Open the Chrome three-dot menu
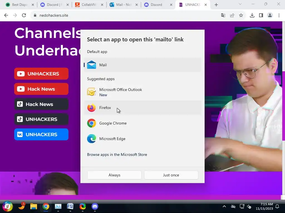This screenshot has height=213, width=285. 279,16
